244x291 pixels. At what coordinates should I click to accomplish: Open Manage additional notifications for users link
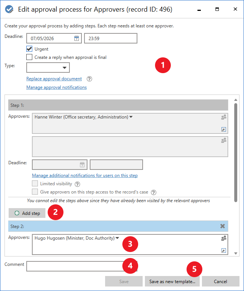(x=85, y=175)
